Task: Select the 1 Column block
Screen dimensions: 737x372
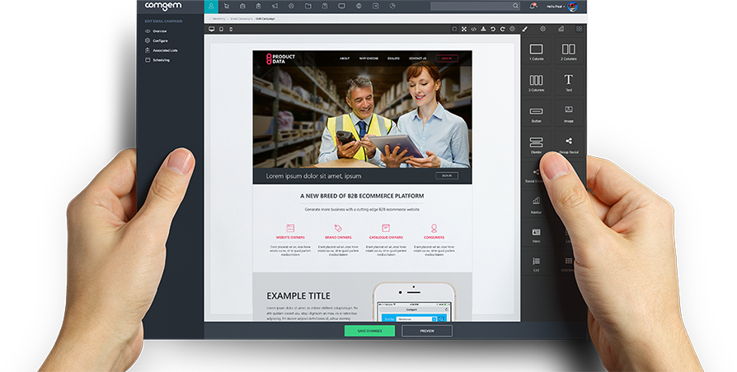Action: (x=537, y=52)
